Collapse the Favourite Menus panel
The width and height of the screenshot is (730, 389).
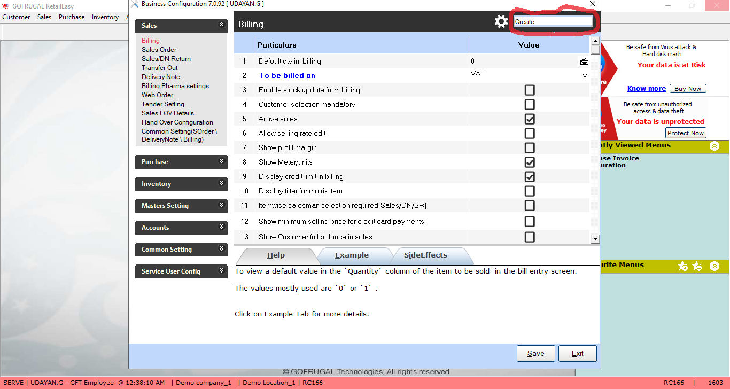click(x=715, y=266)
